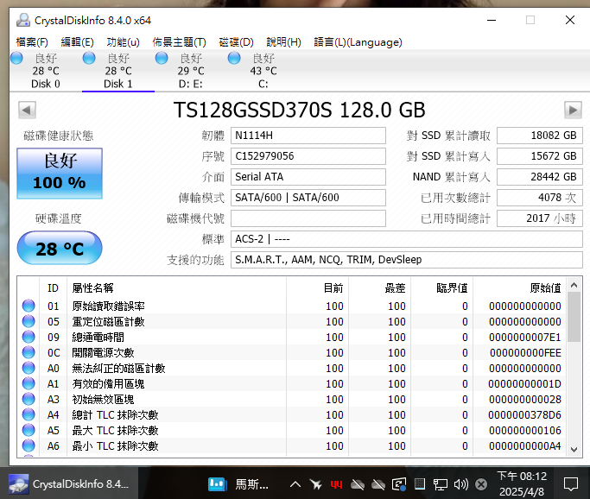Viewport: 590px width, 499px height.
Task: Open the notification center icon
Action: click(x=571, y=484)
